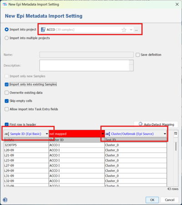Open the not mapped column dropdown
The height and width of the screenshot is (205, 182).
click(103, 134)
